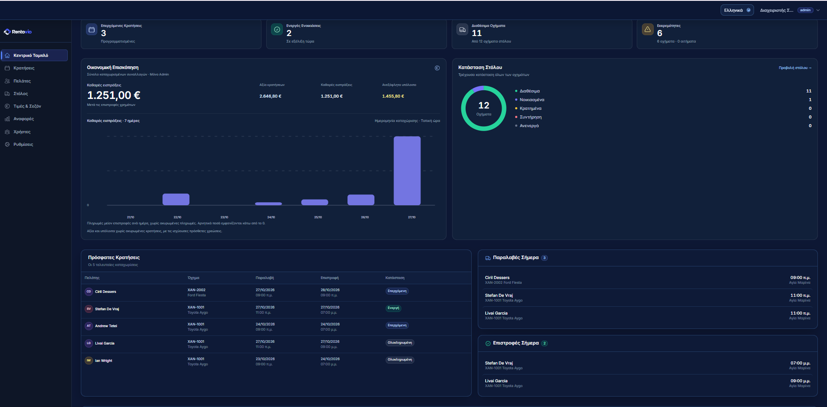Open the Ελληνικά language selector
This screenshot has height=407, width=827.
tap(737, 10)
